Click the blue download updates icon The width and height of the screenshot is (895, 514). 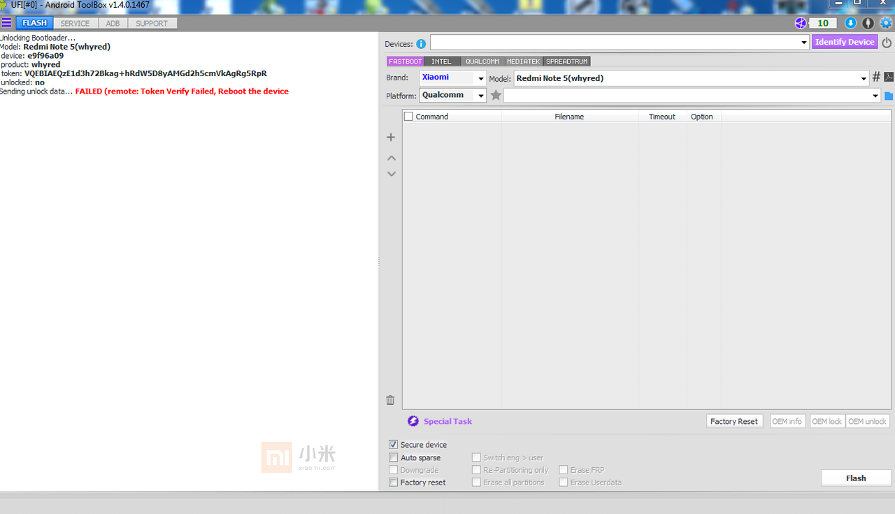coord(851,23)
